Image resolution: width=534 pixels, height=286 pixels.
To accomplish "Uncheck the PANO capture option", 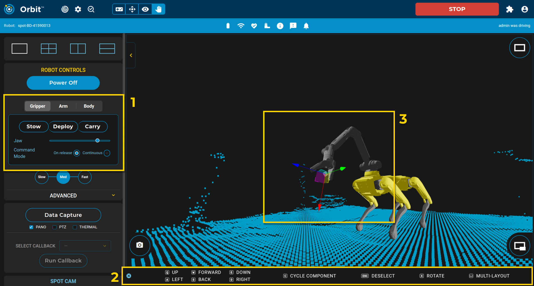I will tap(31, 227).
